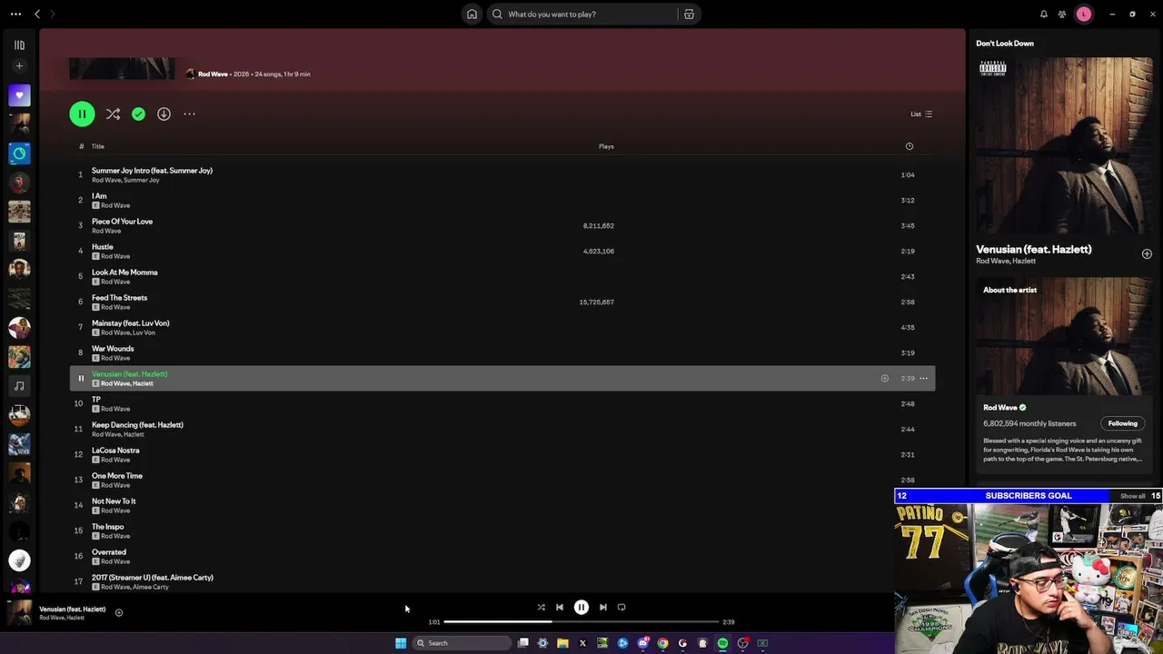
Task: Open Liked Songs in the sidebar
Action: tap(19, 95)
